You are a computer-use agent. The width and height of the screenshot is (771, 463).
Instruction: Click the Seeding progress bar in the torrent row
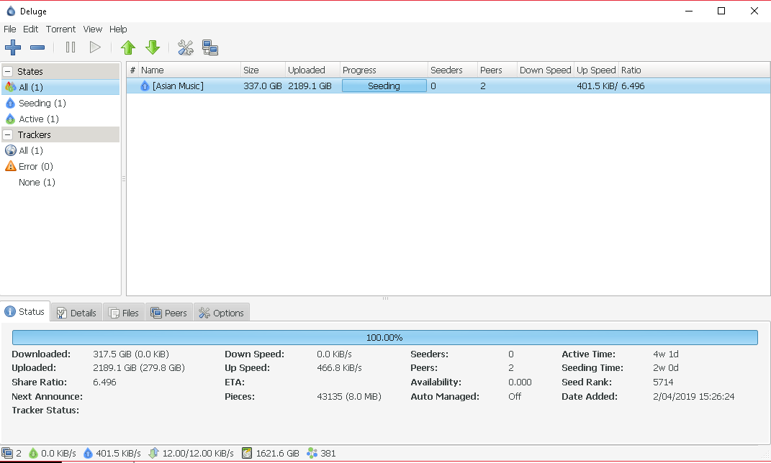click(384, 86)
